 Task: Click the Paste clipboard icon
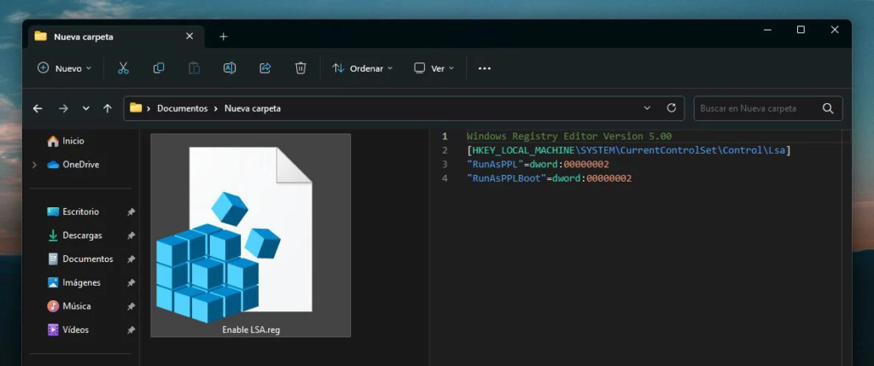(x=194, y=68)
